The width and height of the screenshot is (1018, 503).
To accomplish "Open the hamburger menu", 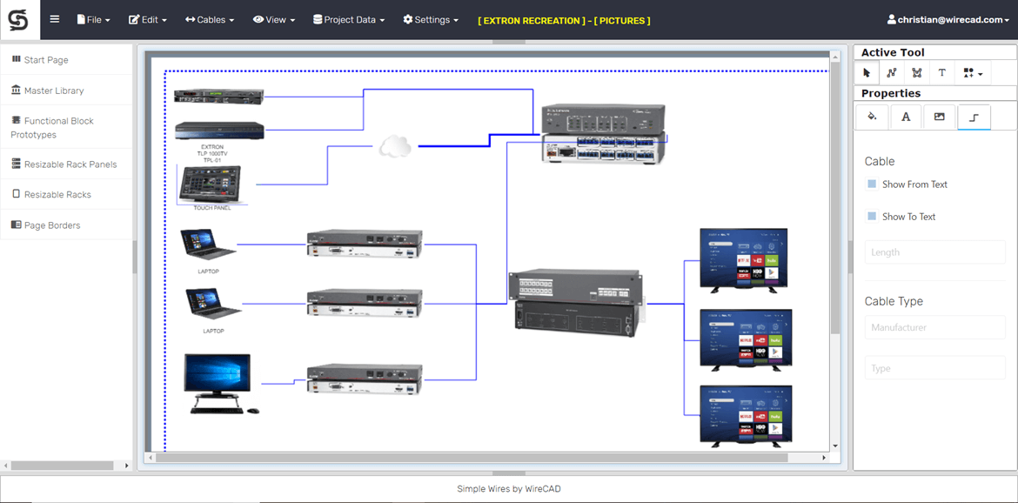I will pyautogui.click(x=54, y=19).
